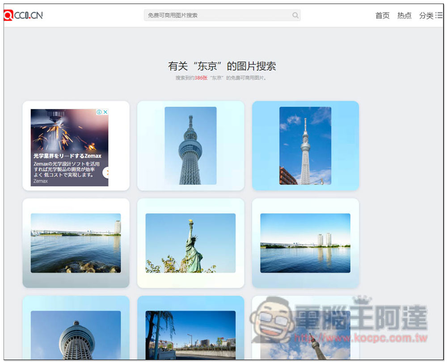Open the 热点 menu item
The height and width of the screenshot is (364, 447).
point(404,15)
